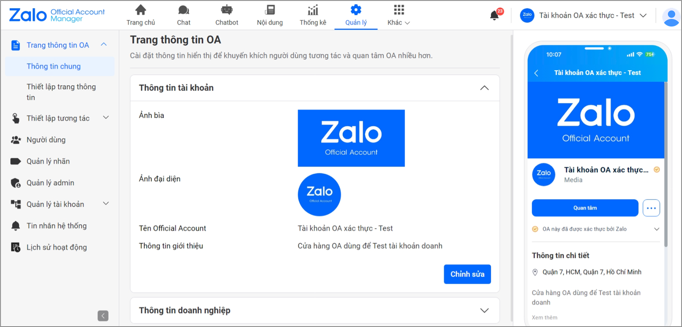
Task: Select the Chatbot robot icon
Action: [226, 9]
